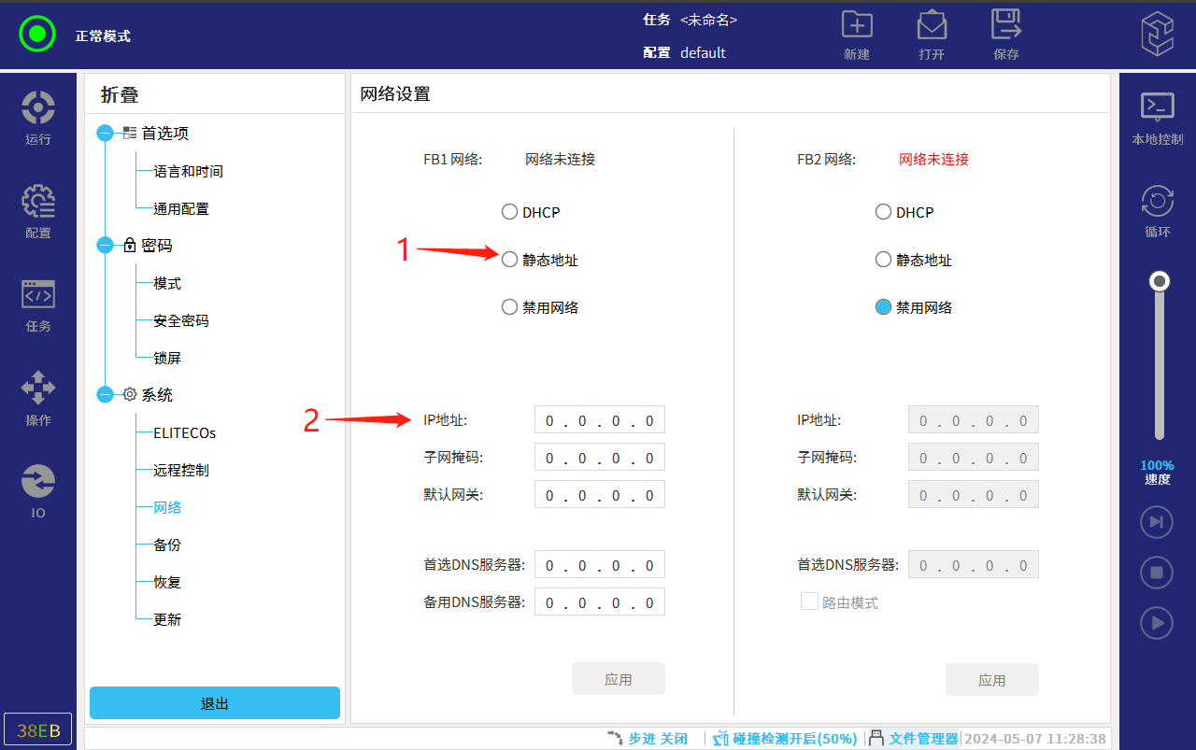
Task: Open 语言和时间 settings item
Action: click(188, 171)
